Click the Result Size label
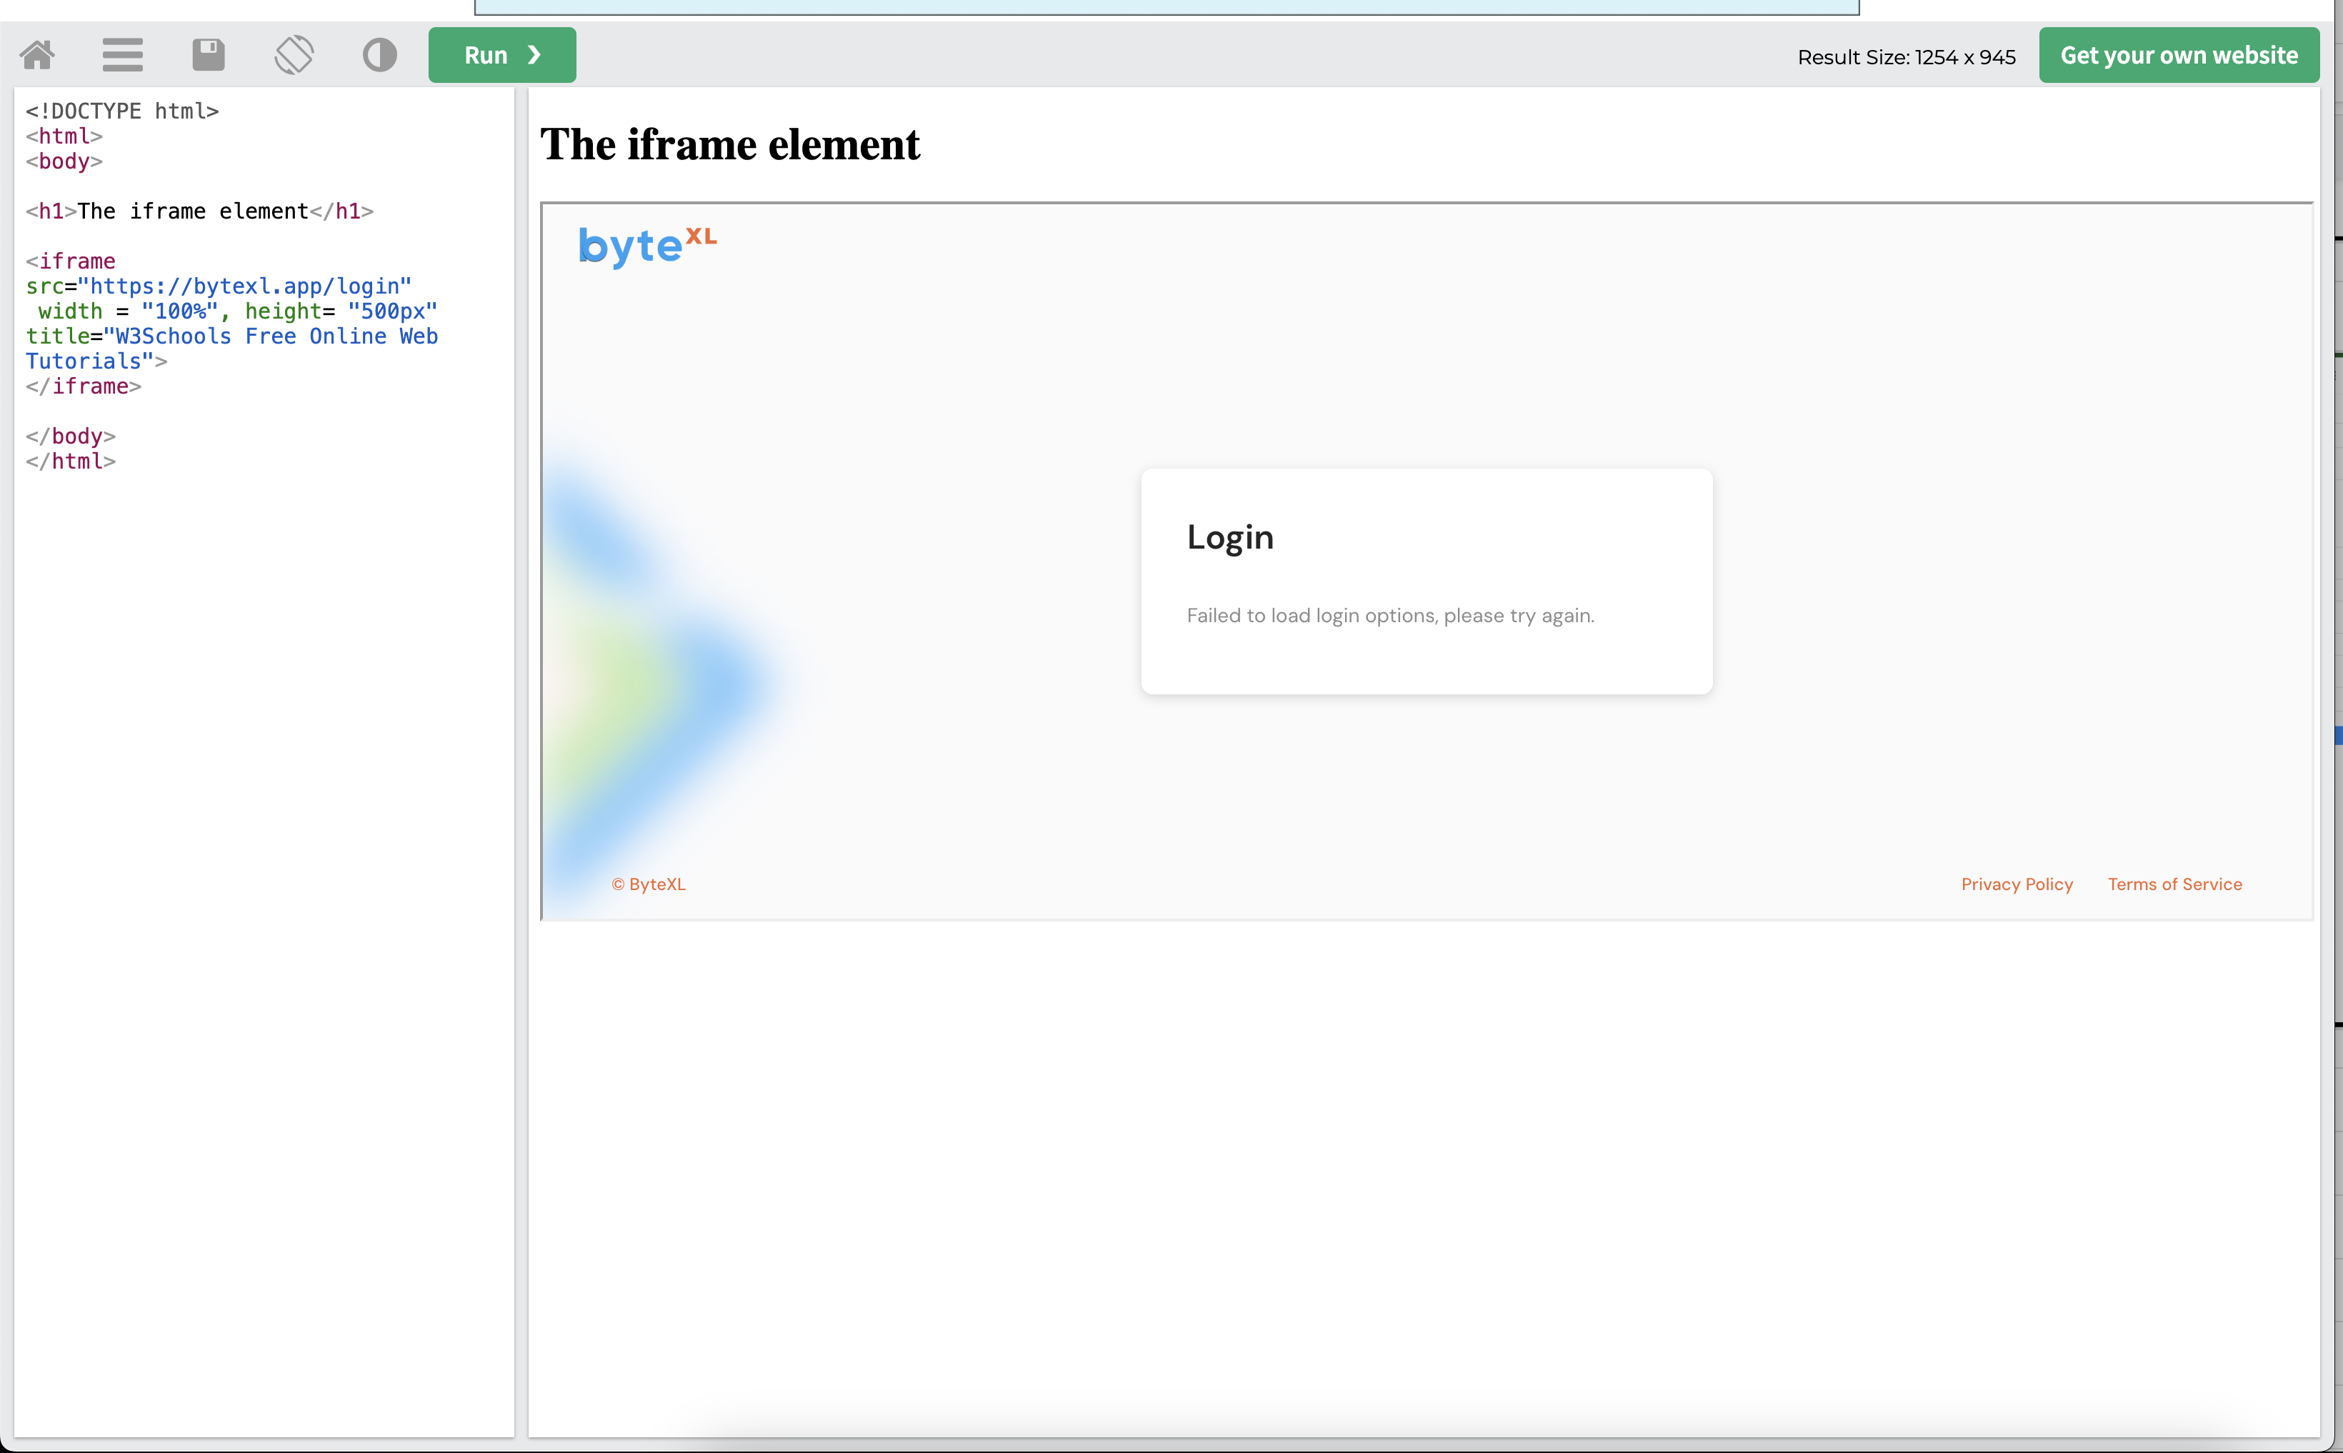 (1906, 58)
